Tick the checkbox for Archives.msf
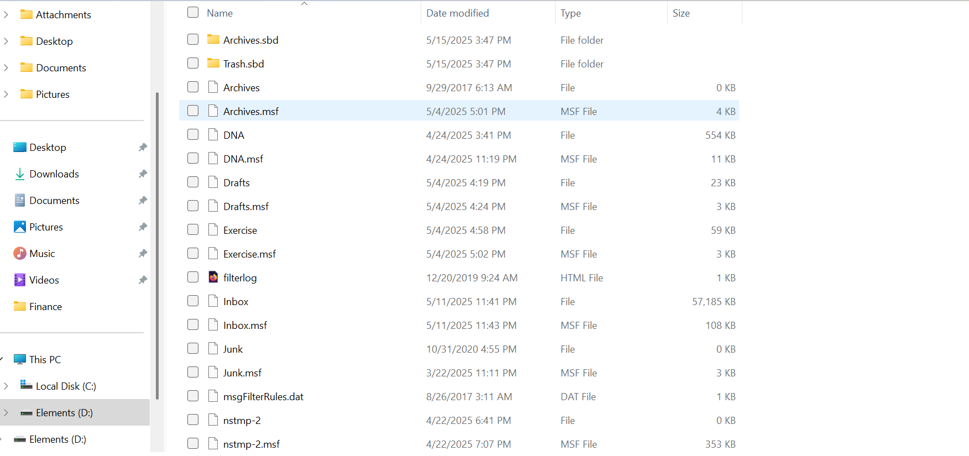This screenshot has width=969, height=456. coord(193,111)
